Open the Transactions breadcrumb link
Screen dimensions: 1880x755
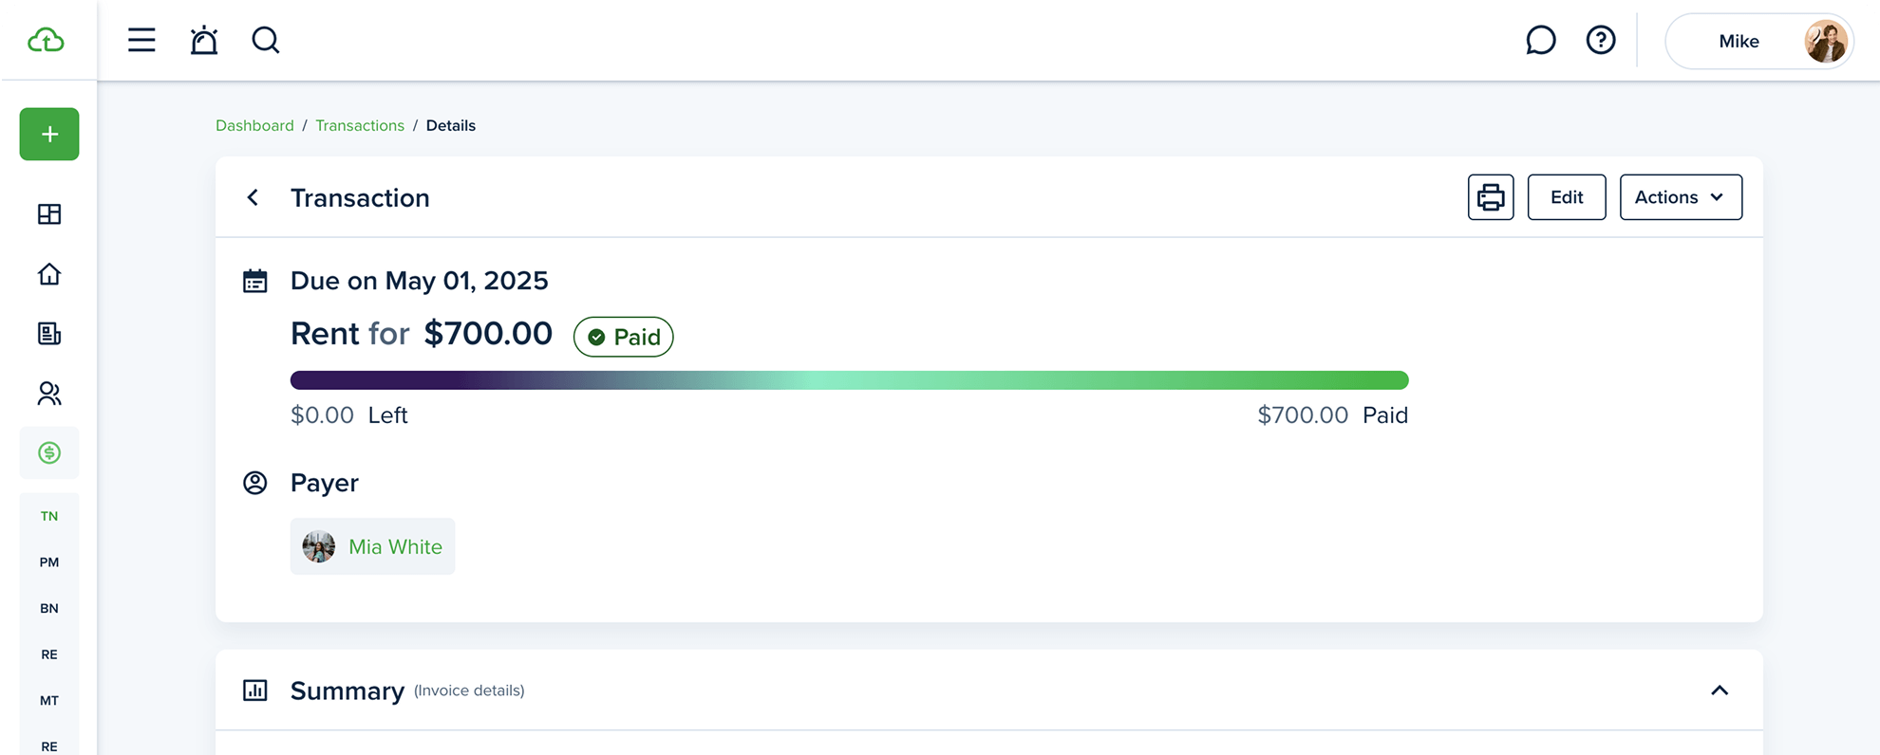360,125
